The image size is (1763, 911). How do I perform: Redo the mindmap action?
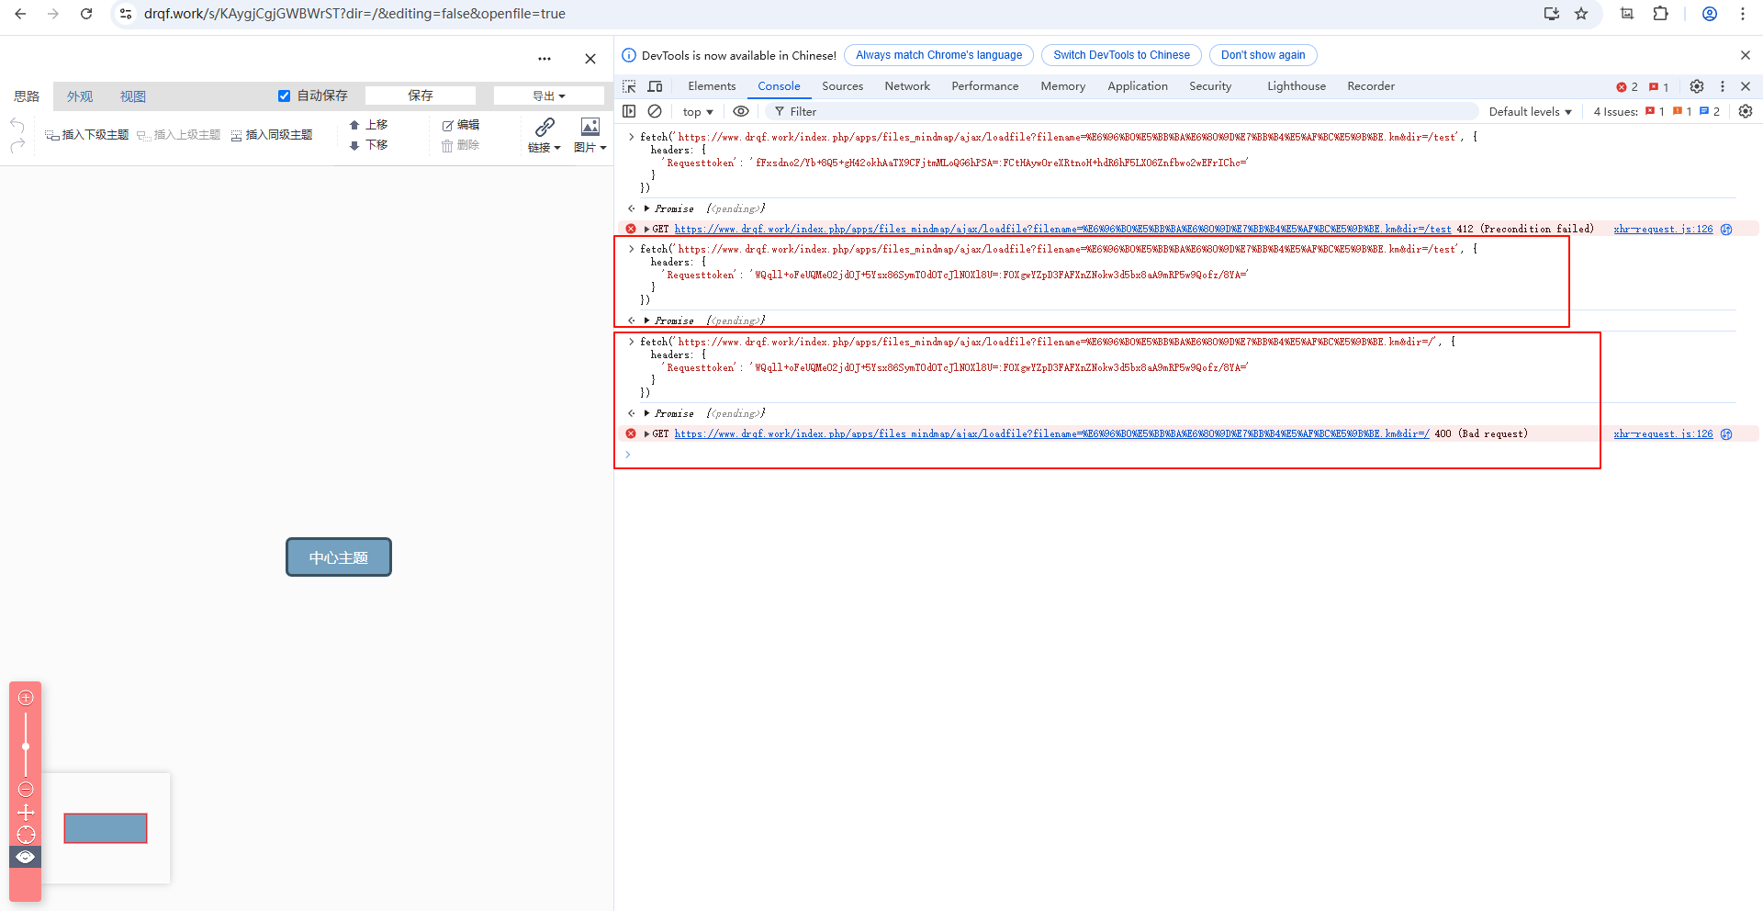17,145
